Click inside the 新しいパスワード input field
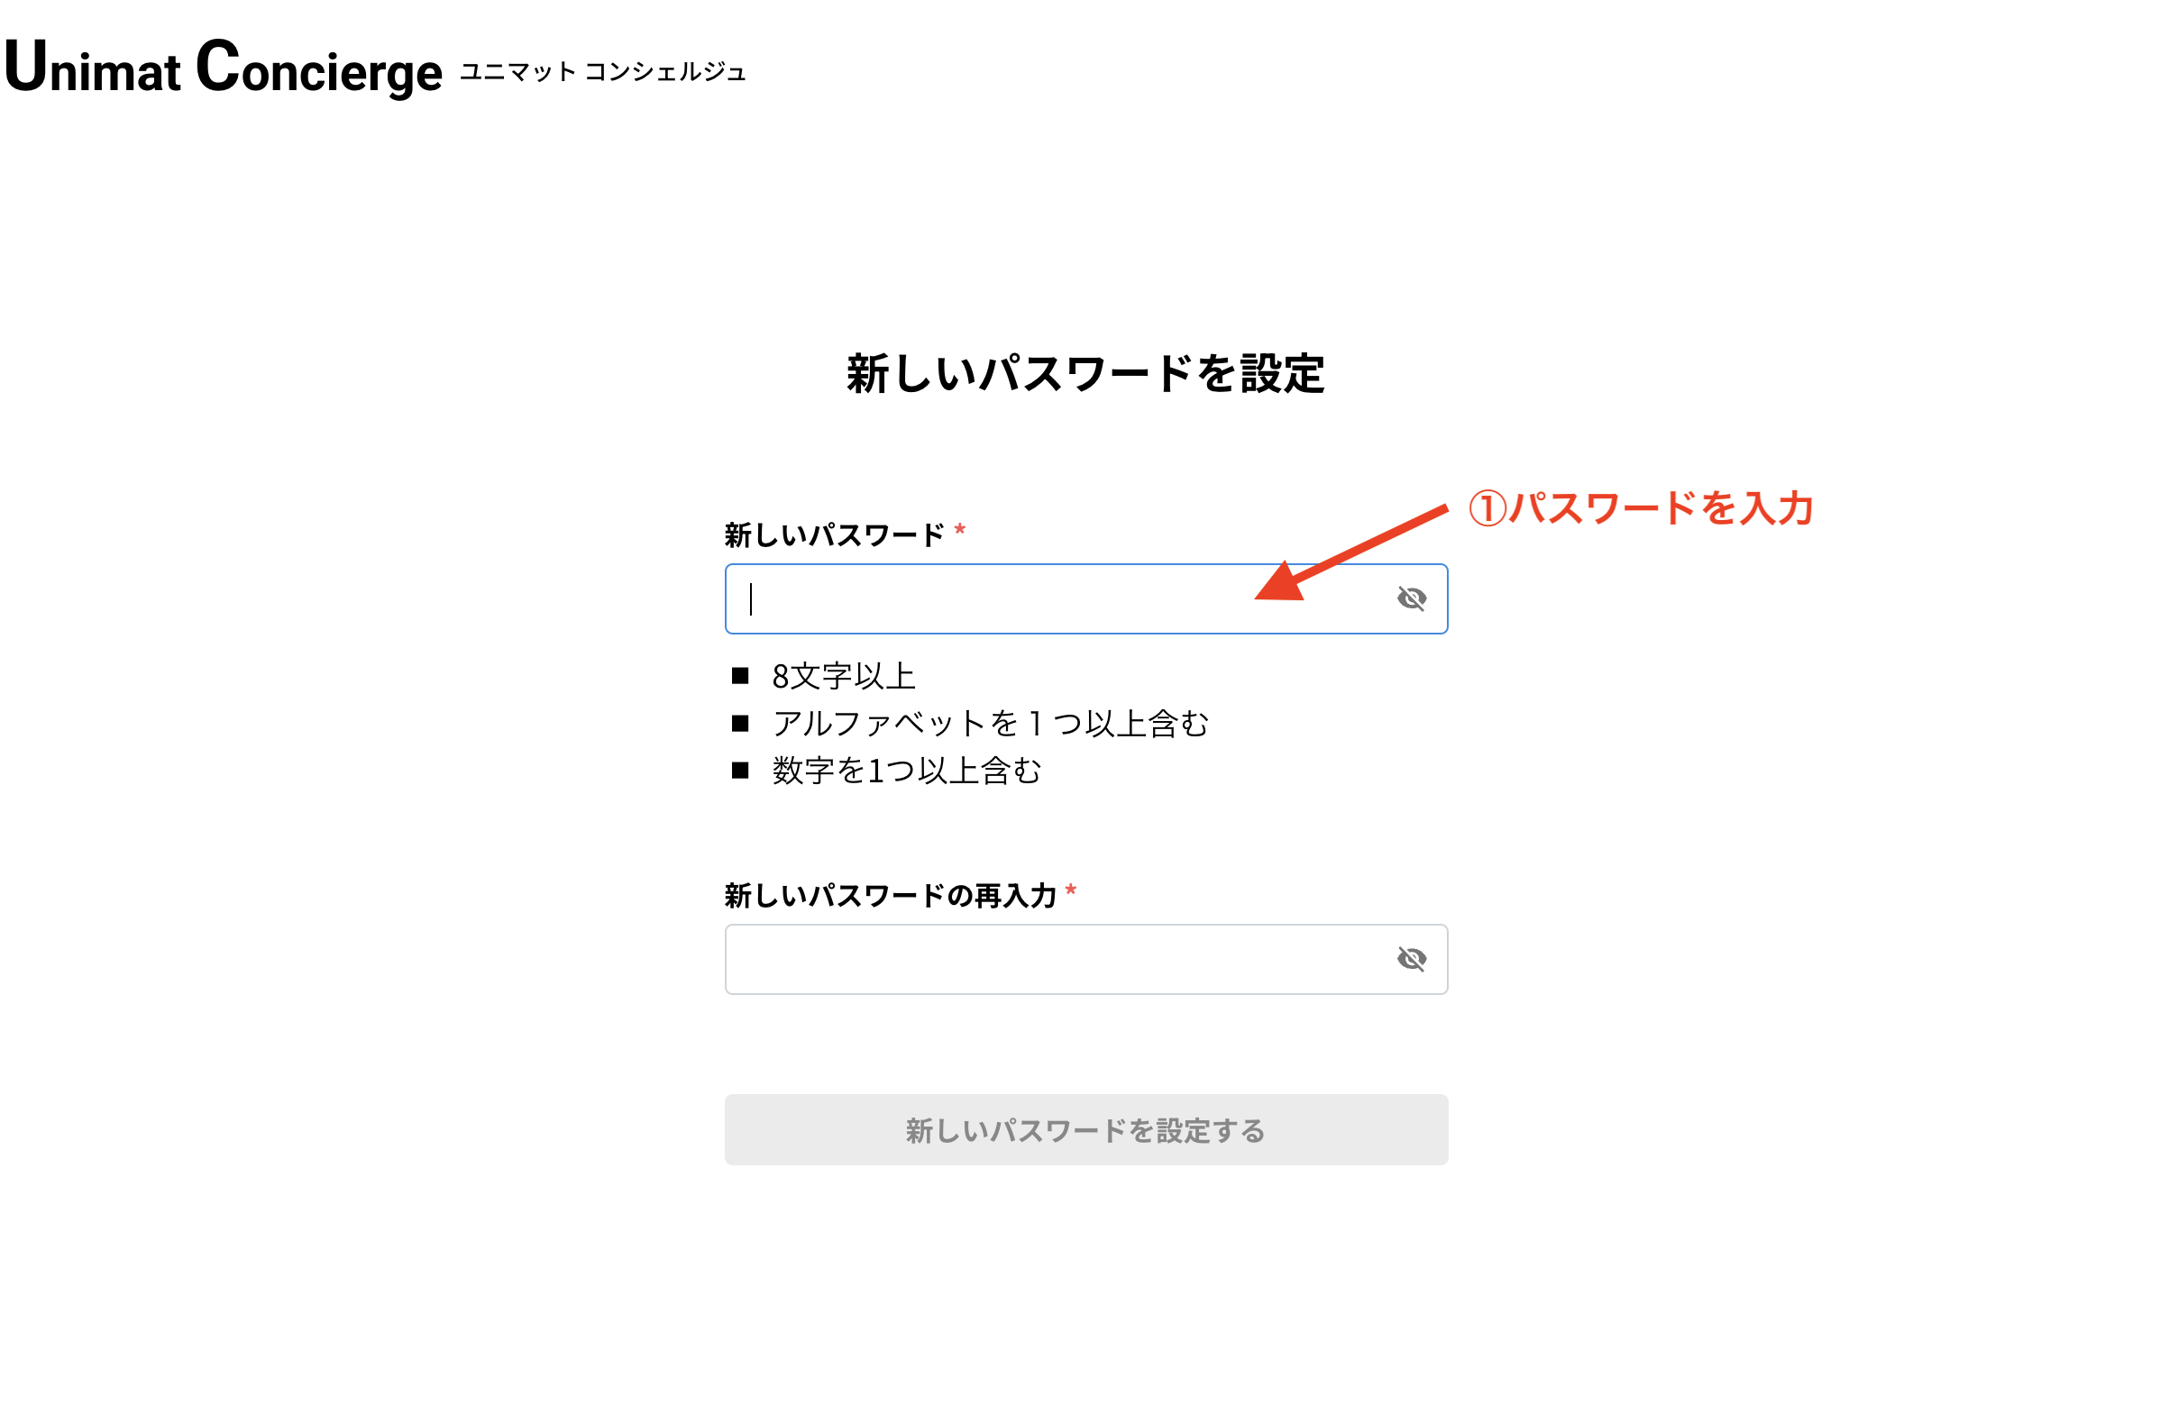This screenshot has height=1424, width=2178. click(1007, 598)
